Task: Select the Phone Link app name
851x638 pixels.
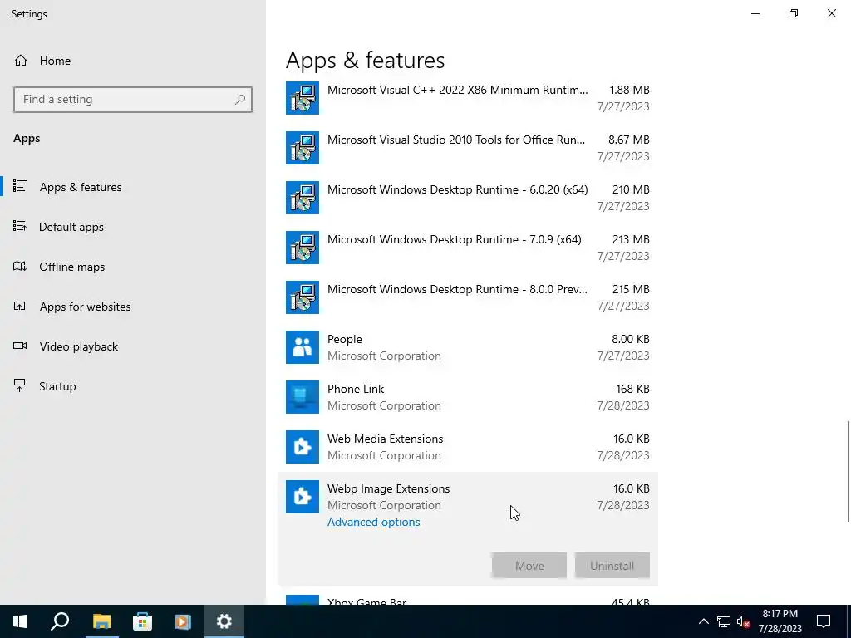Action: 356,389
